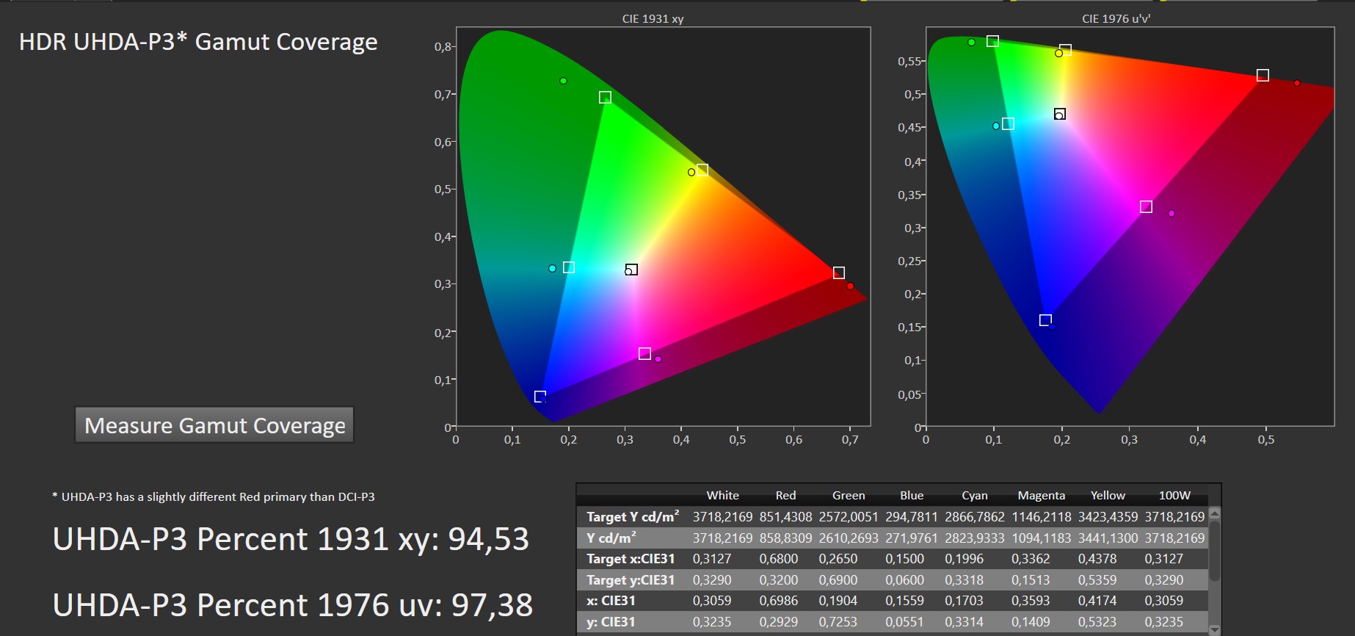Viewport: 1355px width, 636px height.
Task: Click the UHDA-P3 Percent 1976 uv result text
Action: [292, 605]
